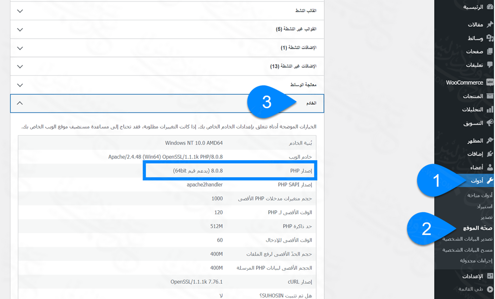Image resolution: width=495 pixels, height=299 pixels.
Task: Click the أعضاء user icon
Action: 490,167
